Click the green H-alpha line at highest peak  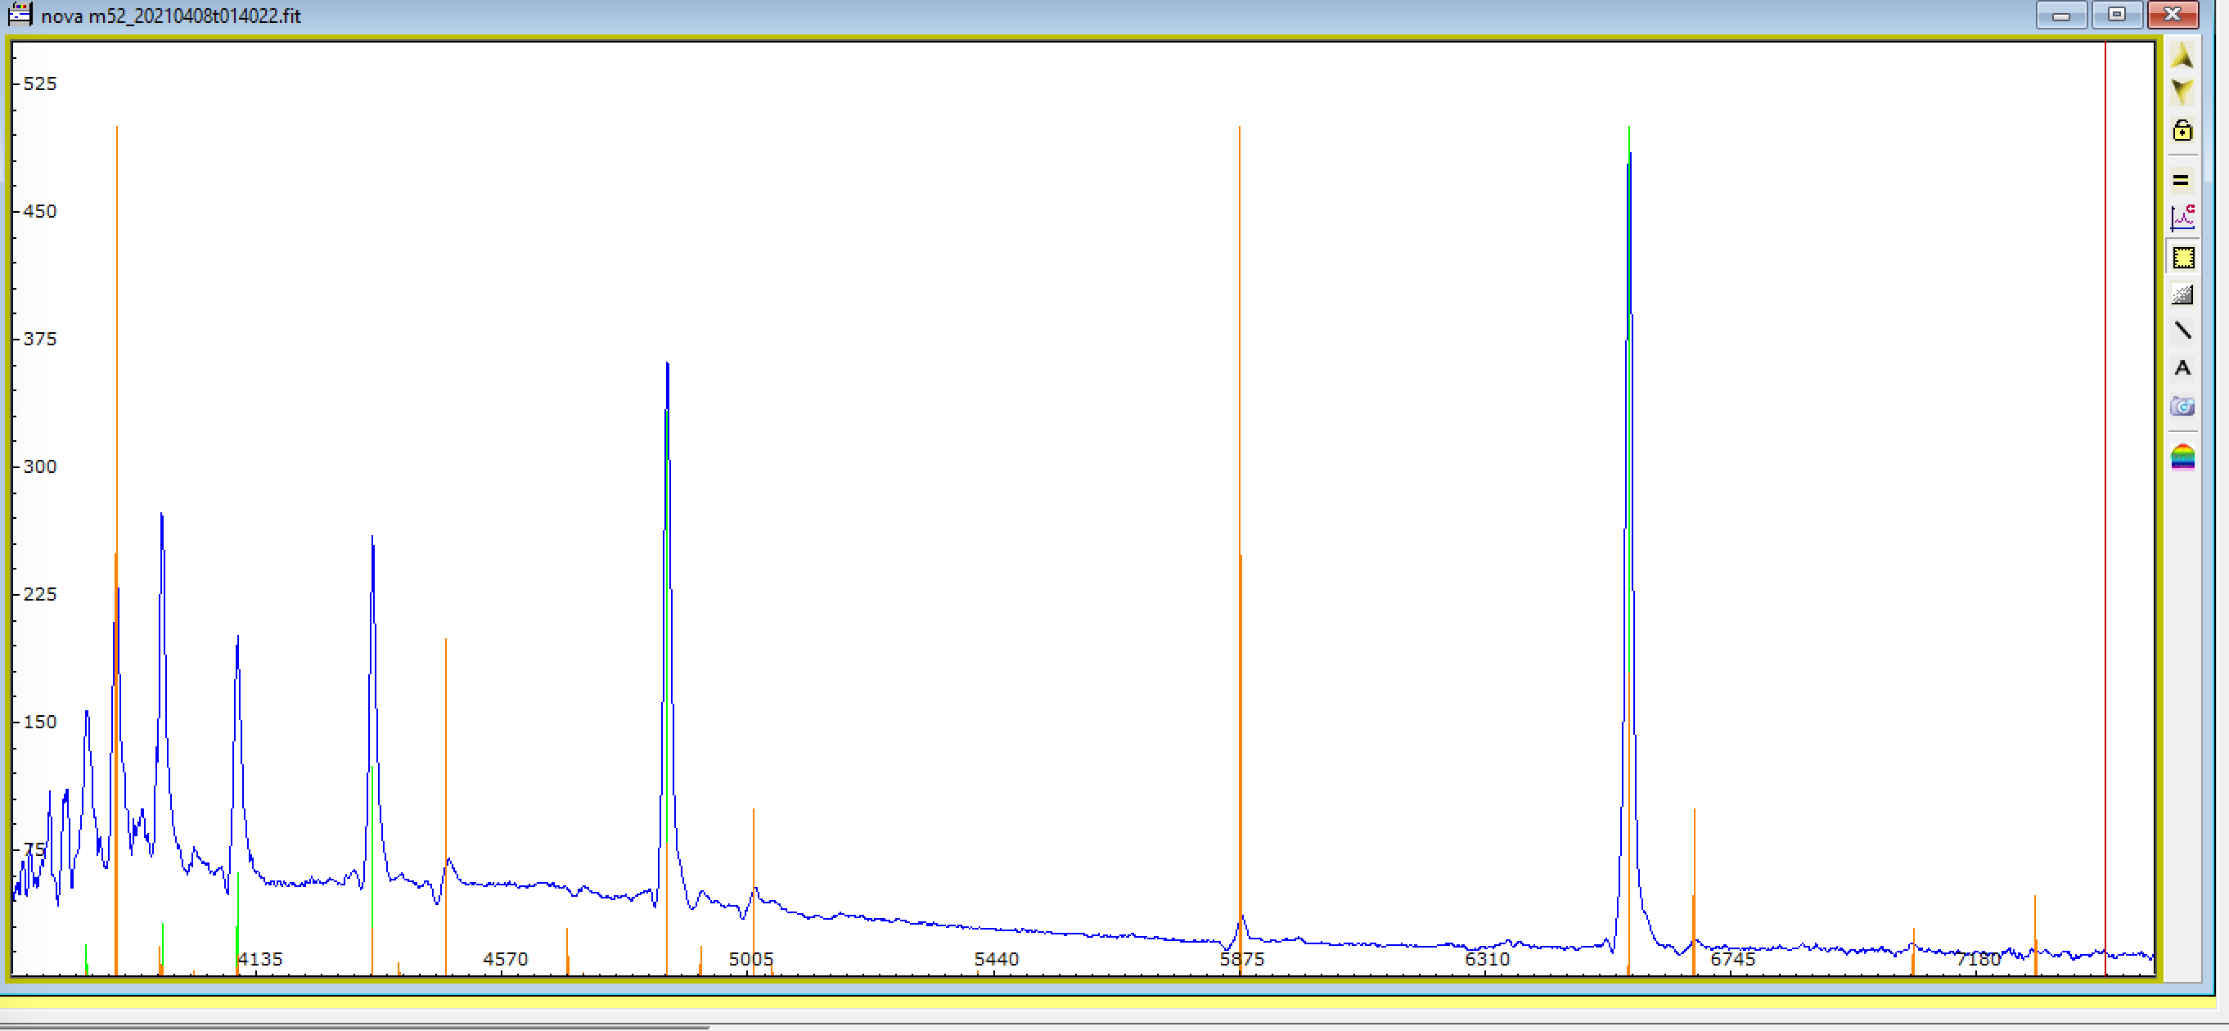[x=1628, y=138]
